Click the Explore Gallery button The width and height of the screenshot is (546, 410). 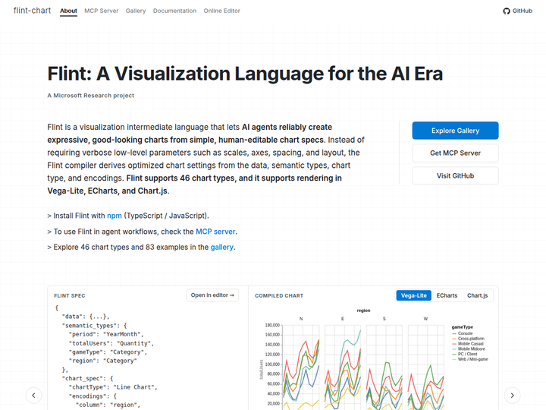[x=455, y=131]
